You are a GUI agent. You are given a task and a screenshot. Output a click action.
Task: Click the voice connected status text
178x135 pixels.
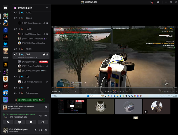pyautogui.click(x=20, y=114)
